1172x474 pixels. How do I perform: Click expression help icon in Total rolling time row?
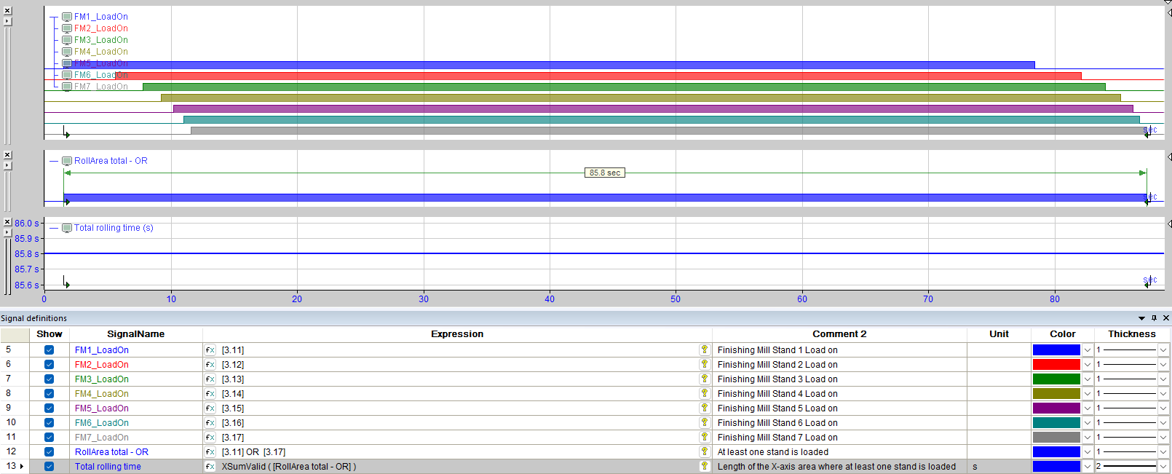tap(705, 466)
